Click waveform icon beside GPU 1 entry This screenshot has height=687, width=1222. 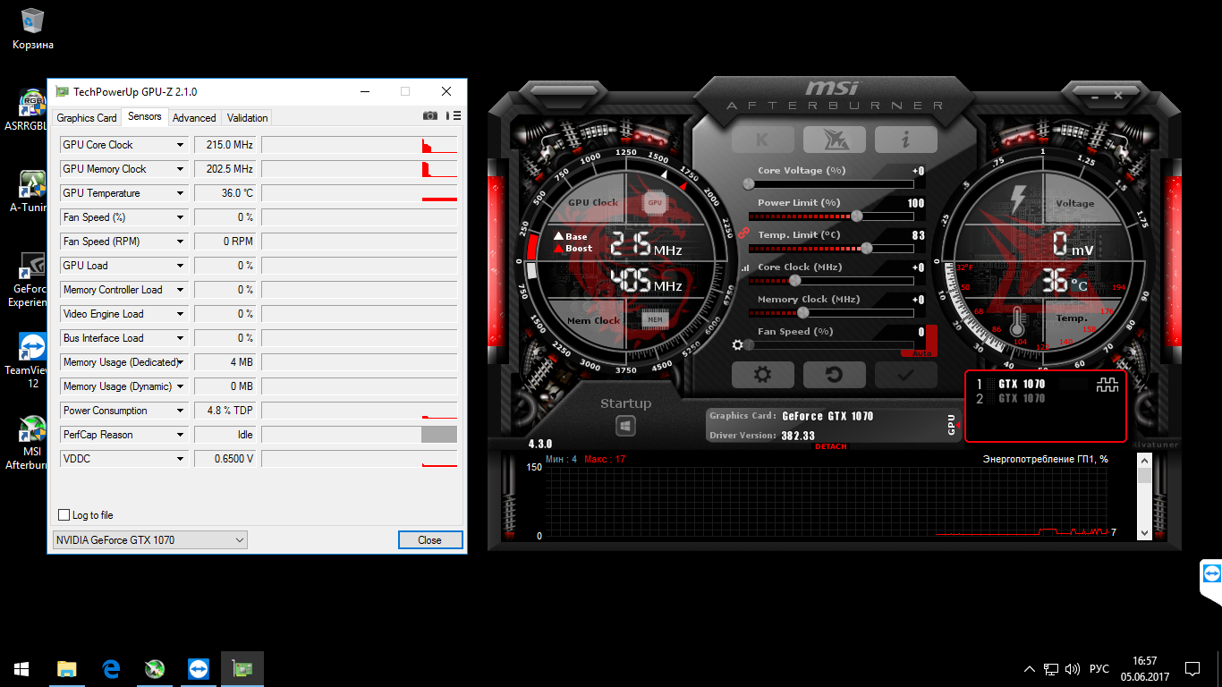(x=1107, y=385)
